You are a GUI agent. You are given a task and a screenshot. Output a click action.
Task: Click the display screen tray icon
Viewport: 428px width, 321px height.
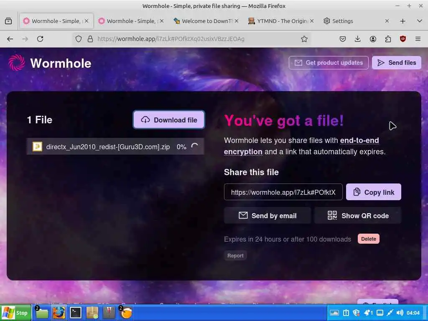(x=380, y=313)
